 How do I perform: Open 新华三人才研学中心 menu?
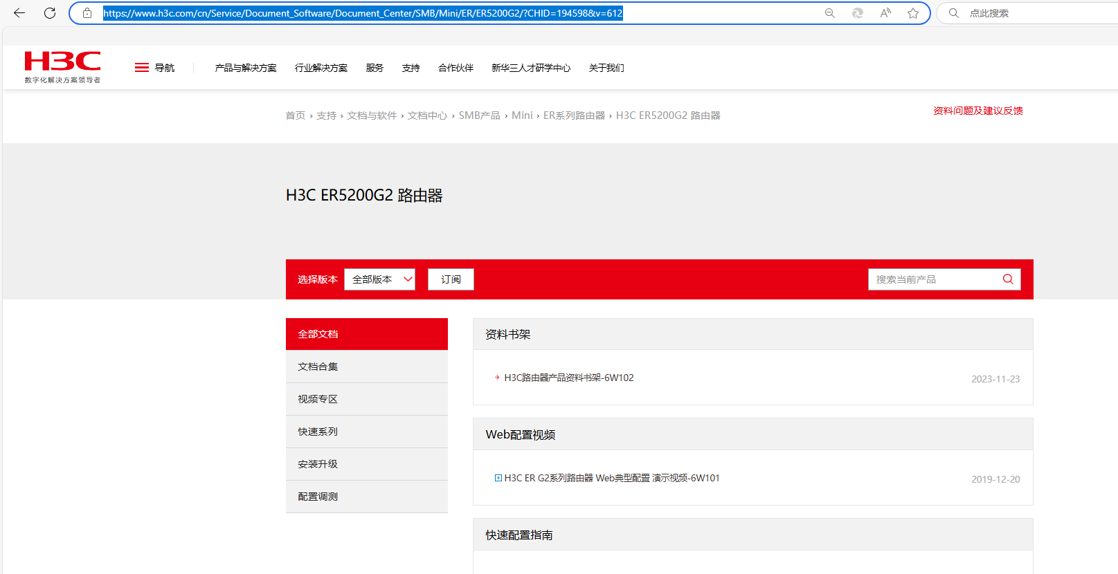tap(531, 68)
